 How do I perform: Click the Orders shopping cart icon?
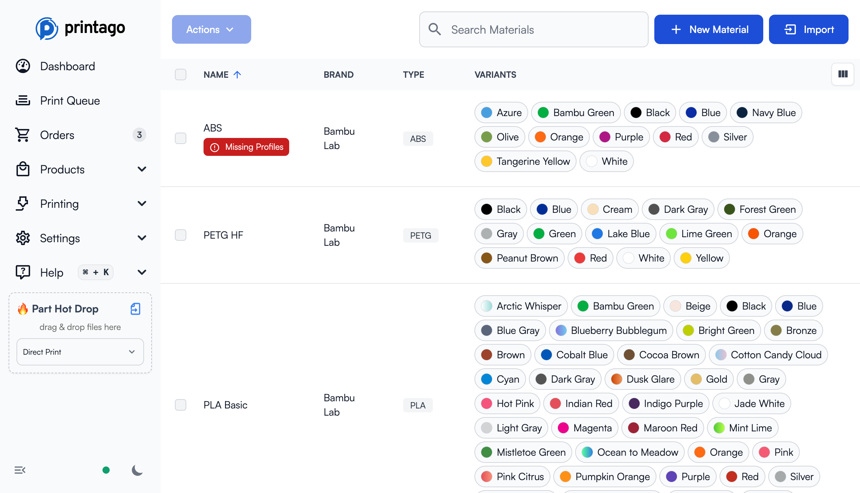(23, 135)
